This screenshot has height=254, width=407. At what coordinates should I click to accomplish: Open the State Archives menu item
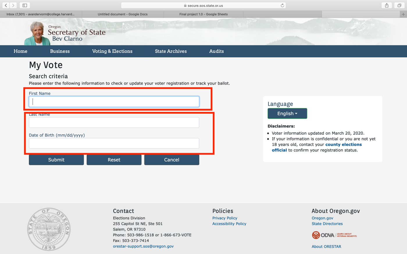coord(171,51)
